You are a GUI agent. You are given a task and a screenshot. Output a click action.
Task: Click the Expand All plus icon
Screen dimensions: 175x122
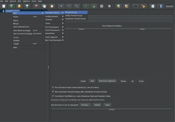pos(61,6)
